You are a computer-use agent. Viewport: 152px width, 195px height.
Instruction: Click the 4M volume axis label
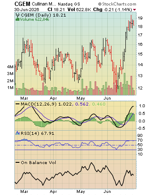pos(10,67)
